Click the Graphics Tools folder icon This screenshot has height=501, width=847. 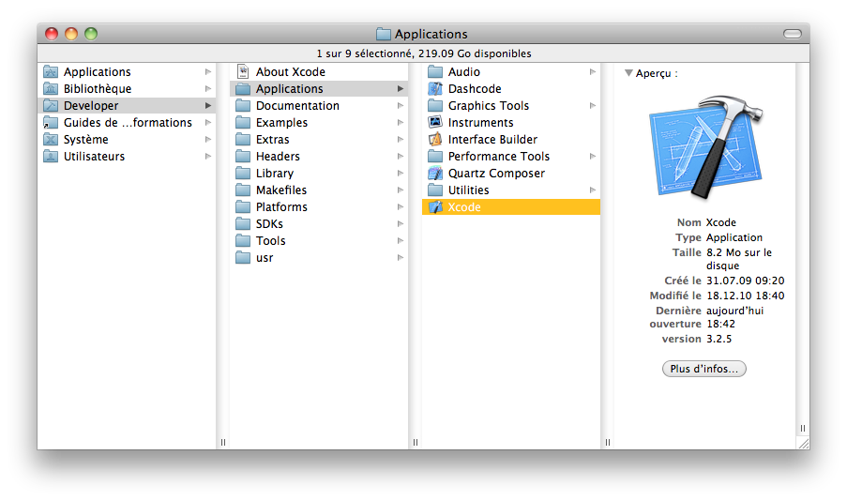pos(435,105)
